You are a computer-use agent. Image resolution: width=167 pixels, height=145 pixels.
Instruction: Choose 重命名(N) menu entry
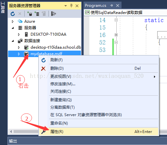pos(98,123)
